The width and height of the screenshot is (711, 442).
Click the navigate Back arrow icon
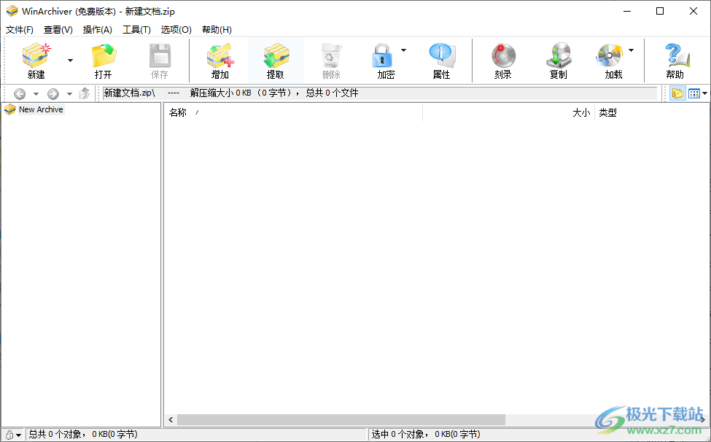(20, 94)
